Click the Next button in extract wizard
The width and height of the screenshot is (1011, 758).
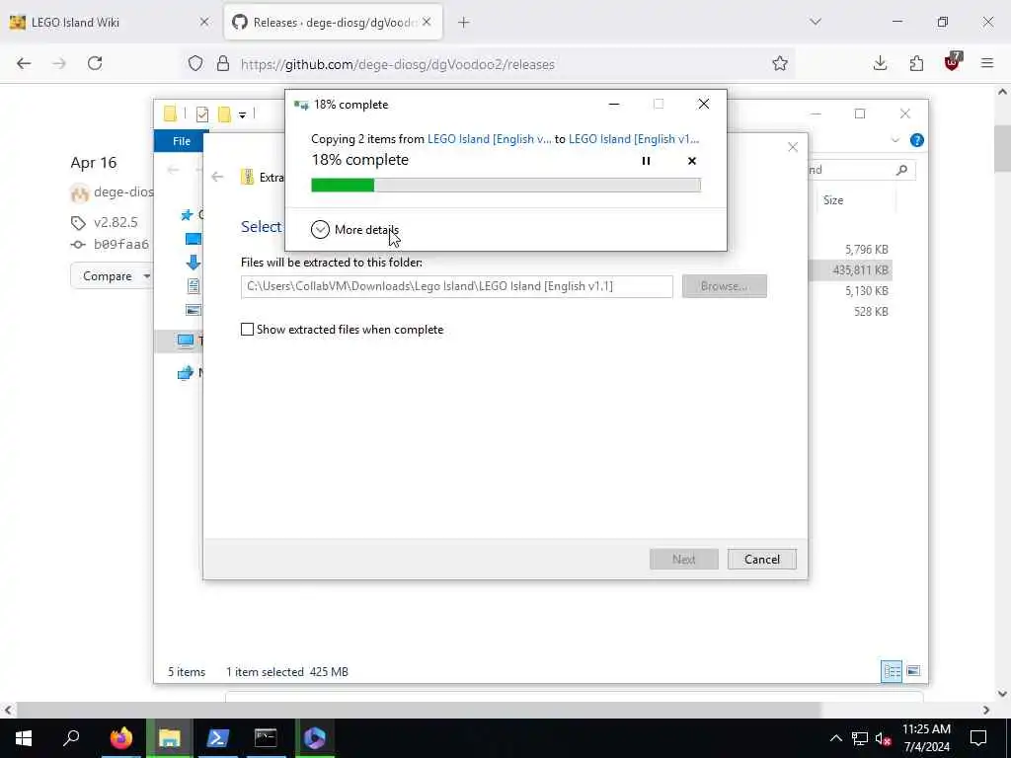683,559
